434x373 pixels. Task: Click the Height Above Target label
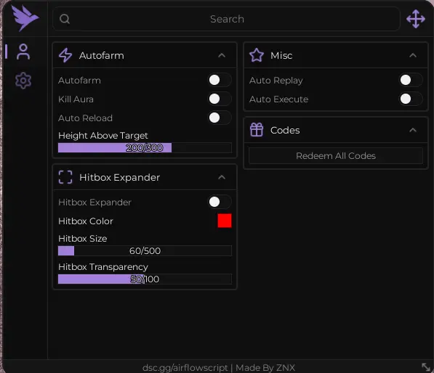(103, 136)
